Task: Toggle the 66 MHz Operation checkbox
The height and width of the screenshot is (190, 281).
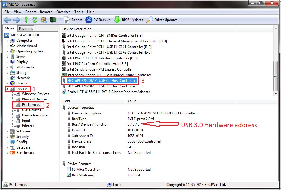Action: coord(69,169)
